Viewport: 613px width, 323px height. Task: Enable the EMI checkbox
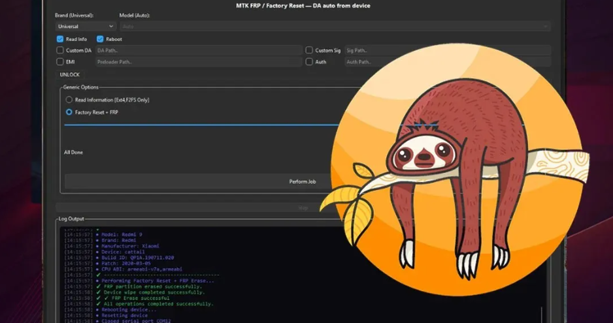coord(60,62)
